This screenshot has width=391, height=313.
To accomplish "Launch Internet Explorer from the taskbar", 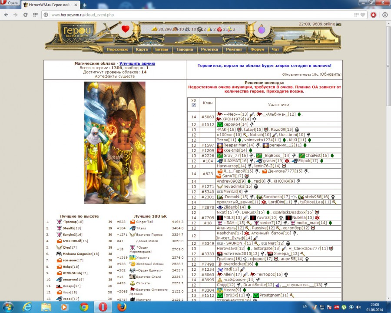I will pyautogui.click(x=27, y=307).
